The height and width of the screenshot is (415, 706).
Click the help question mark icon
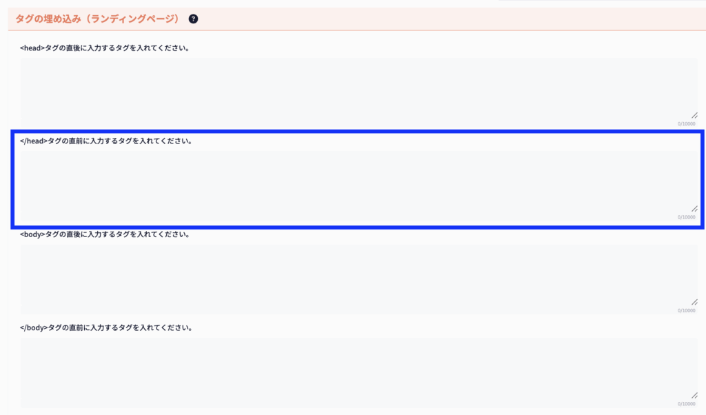coord(193,19)
